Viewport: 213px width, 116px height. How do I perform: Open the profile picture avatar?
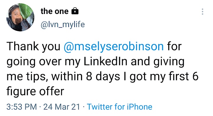coord(20,17)
